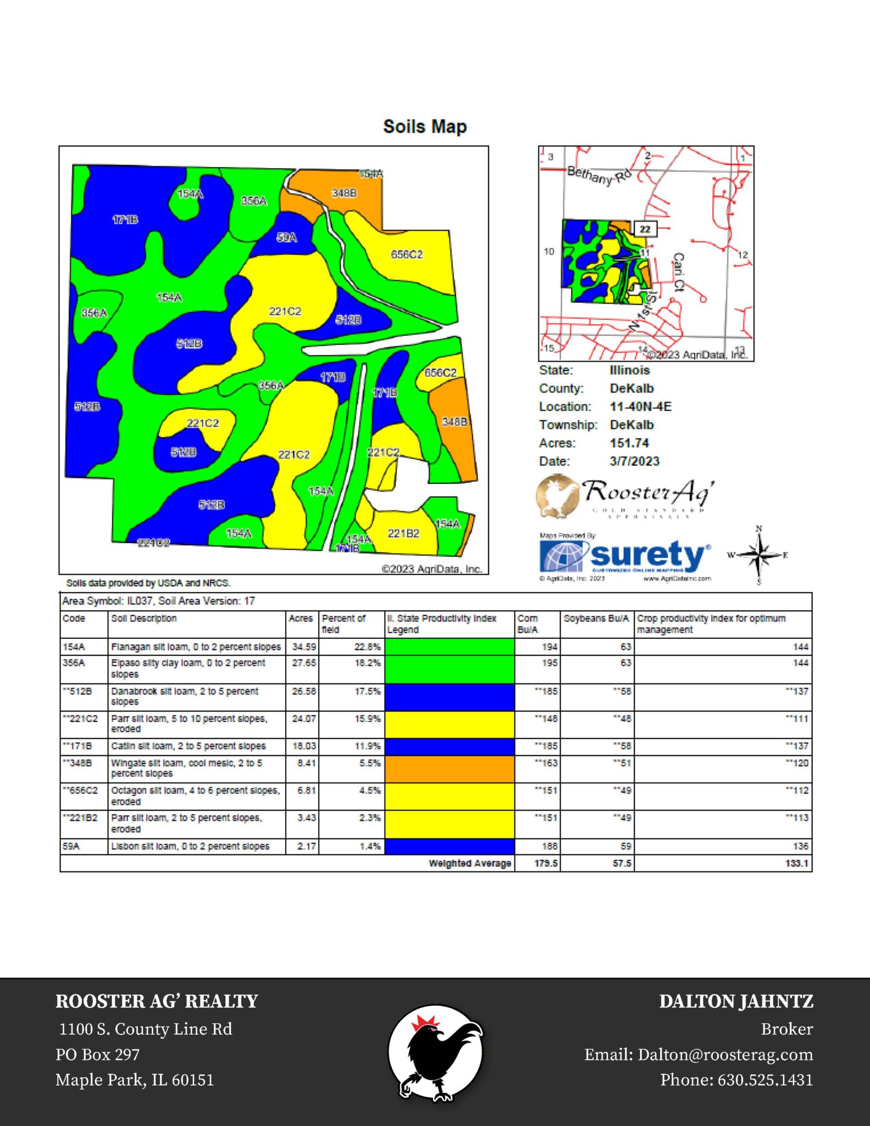870x1126 pixels.
Task: Click the Bethany Rd label on overview map
Action: pos(599,175)
